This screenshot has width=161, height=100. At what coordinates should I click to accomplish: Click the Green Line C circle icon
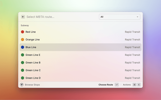click(x=22, y=70)
